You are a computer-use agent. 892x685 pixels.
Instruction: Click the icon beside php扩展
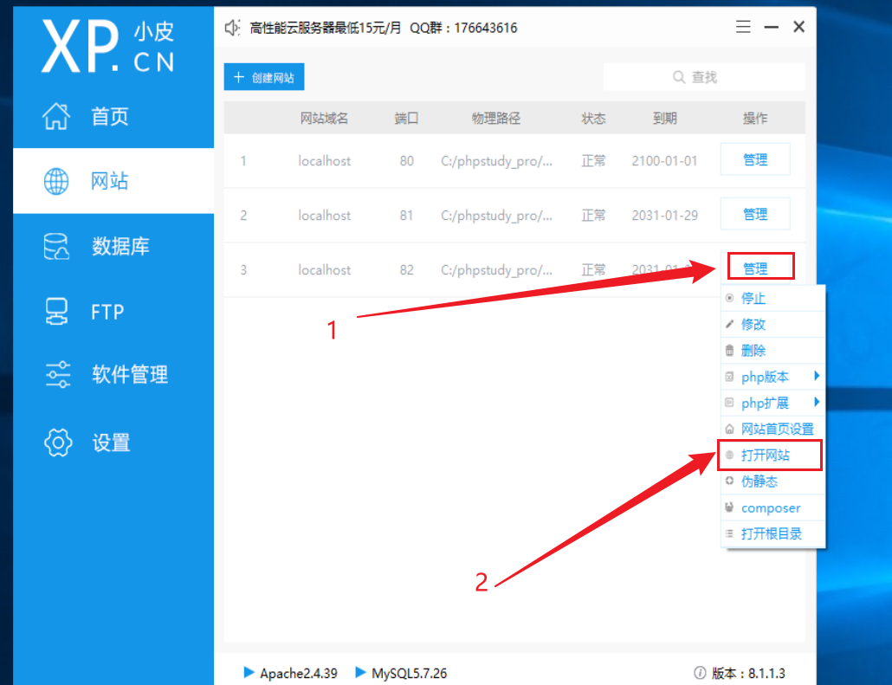(x=730, y=402)
